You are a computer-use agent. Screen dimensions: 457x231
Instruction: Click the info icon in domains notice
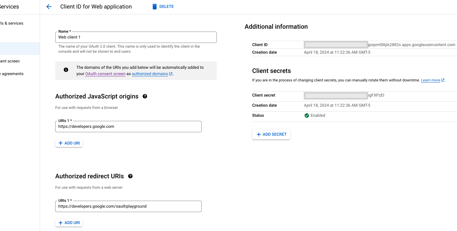click(x=66, y=70)
